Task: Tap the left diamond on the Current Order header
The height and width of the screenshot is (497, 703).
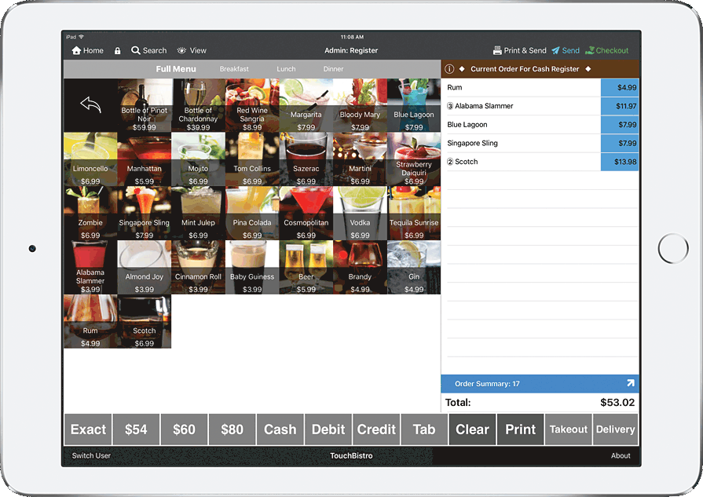Action: (x=463, y=68)
